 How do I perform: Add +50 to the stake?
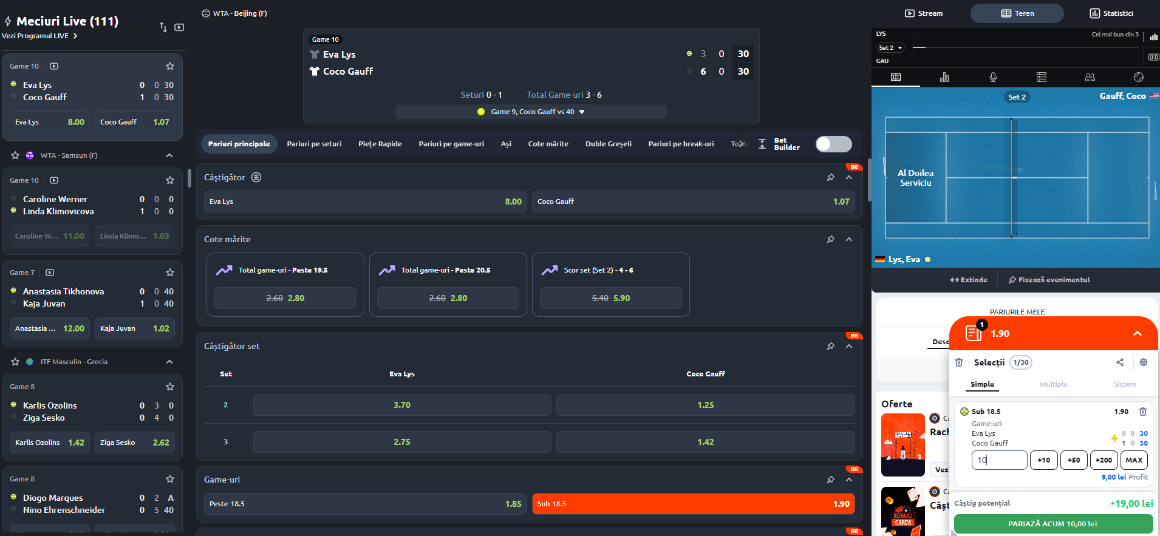(1074, 460)
